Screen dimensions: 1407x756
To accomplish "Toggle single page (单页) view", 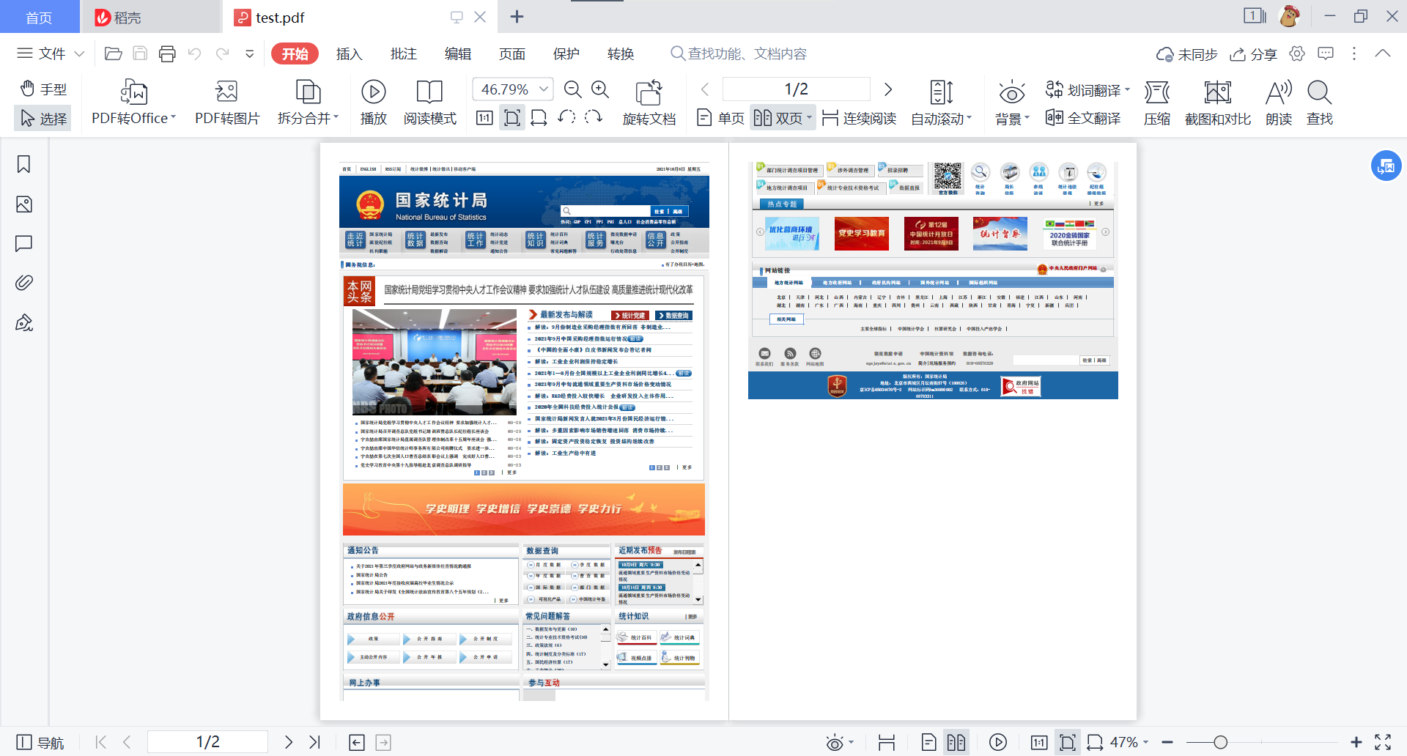I will click(720, 118).
